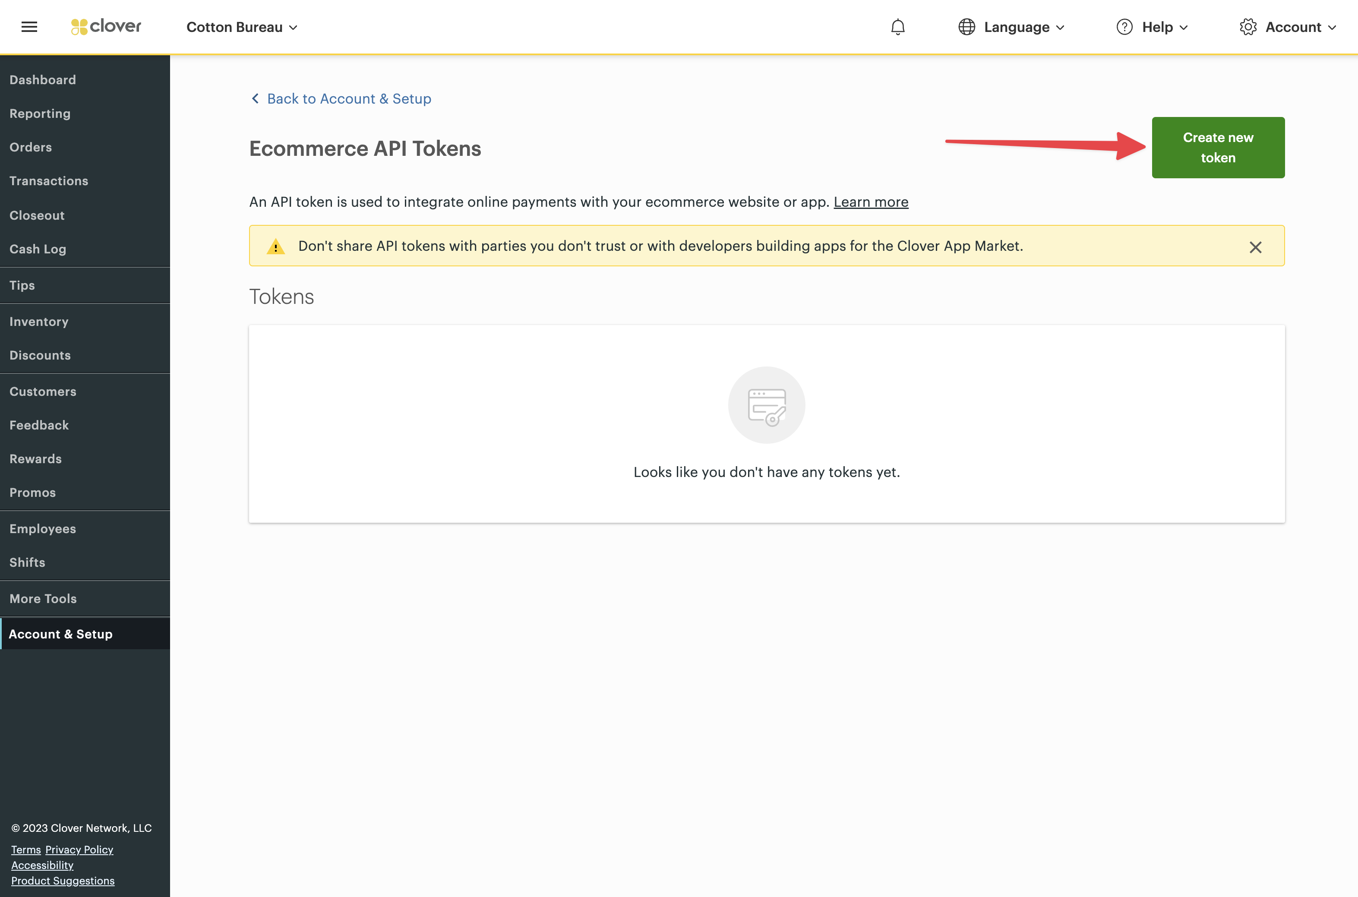Open the Cotton Bureau merchant dropdown
Image resolution: width=1358 pixels, height=897 pixels.
[241, 27]
